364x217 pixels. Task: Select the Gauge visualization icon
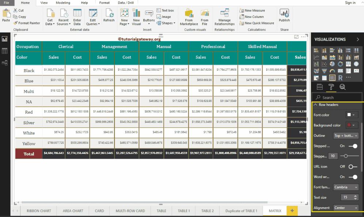(332, 71)
